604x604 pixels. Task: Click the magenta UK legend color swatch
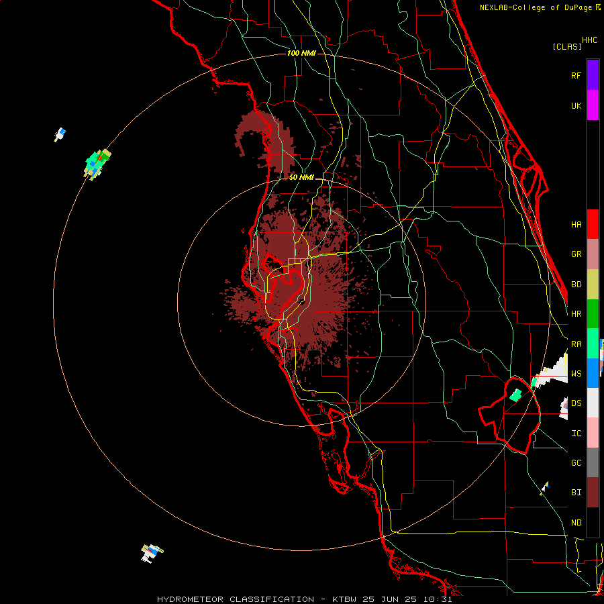point(593,105)
